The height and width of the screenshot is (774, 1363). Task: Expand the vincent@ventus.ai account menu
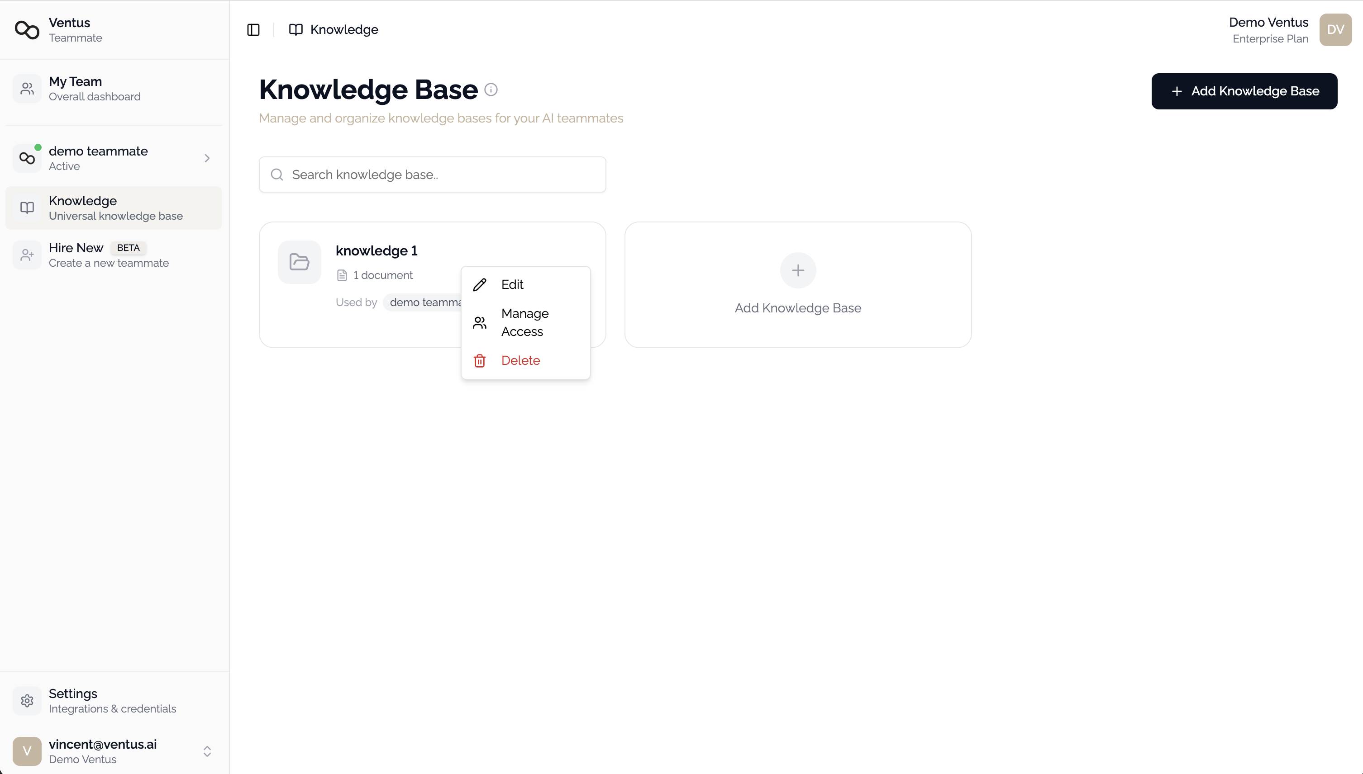pos(207,751)
